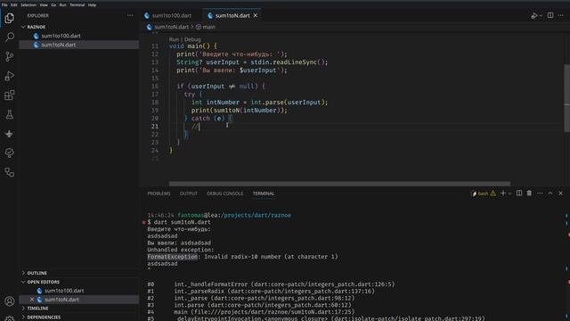Select the TERMINAL panel tab
Image resolution: width=570 pixels, height=321 pixels.
(x=264, y=193)
